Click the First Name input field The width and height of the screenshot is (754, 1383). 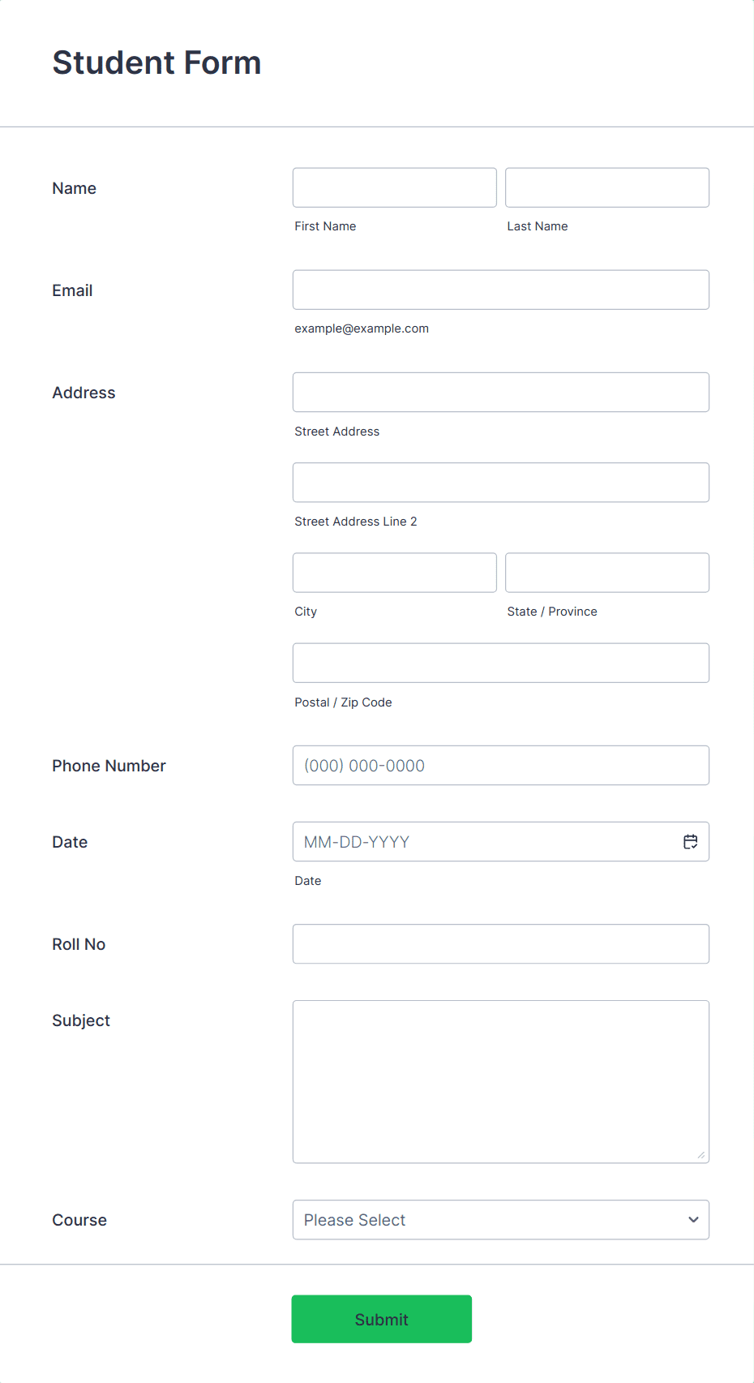click(394, 187)
